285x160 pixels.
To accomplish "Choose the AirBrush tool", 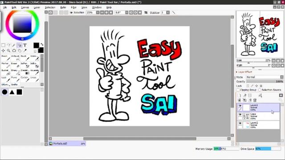I will pyautogui.click(x=15, y=58).
